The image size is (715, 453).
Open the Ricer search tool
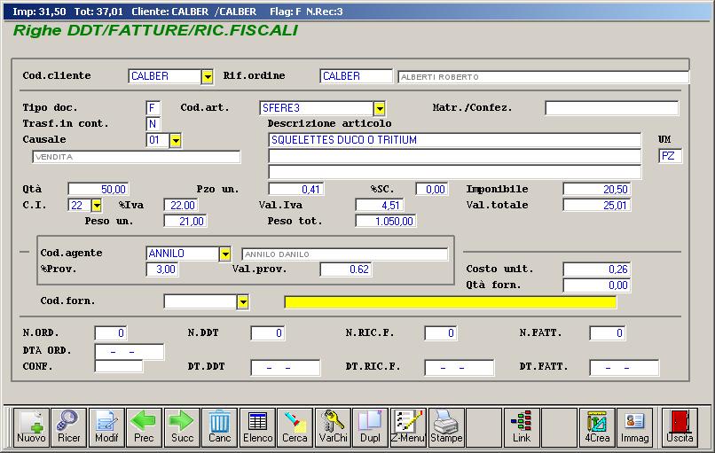coord(69,427)
